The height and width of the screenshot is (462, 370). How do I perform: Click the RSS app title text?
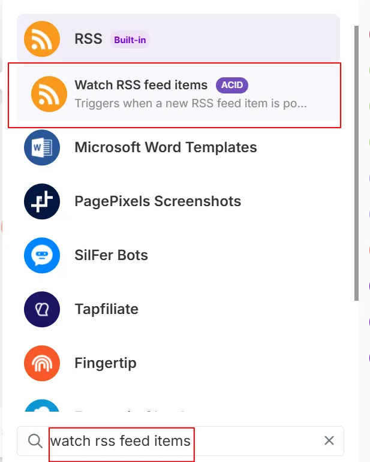tap(88, 39)
